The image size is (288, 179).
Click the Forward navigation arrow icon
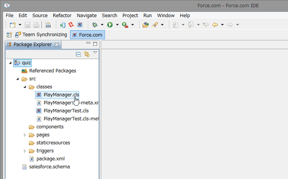230,25
